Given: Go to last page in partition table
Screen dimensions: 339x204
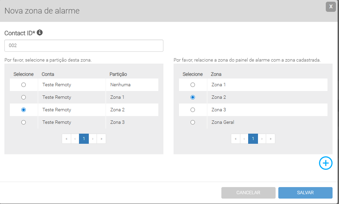Looking at the screenshot, I should click(101, 139).
